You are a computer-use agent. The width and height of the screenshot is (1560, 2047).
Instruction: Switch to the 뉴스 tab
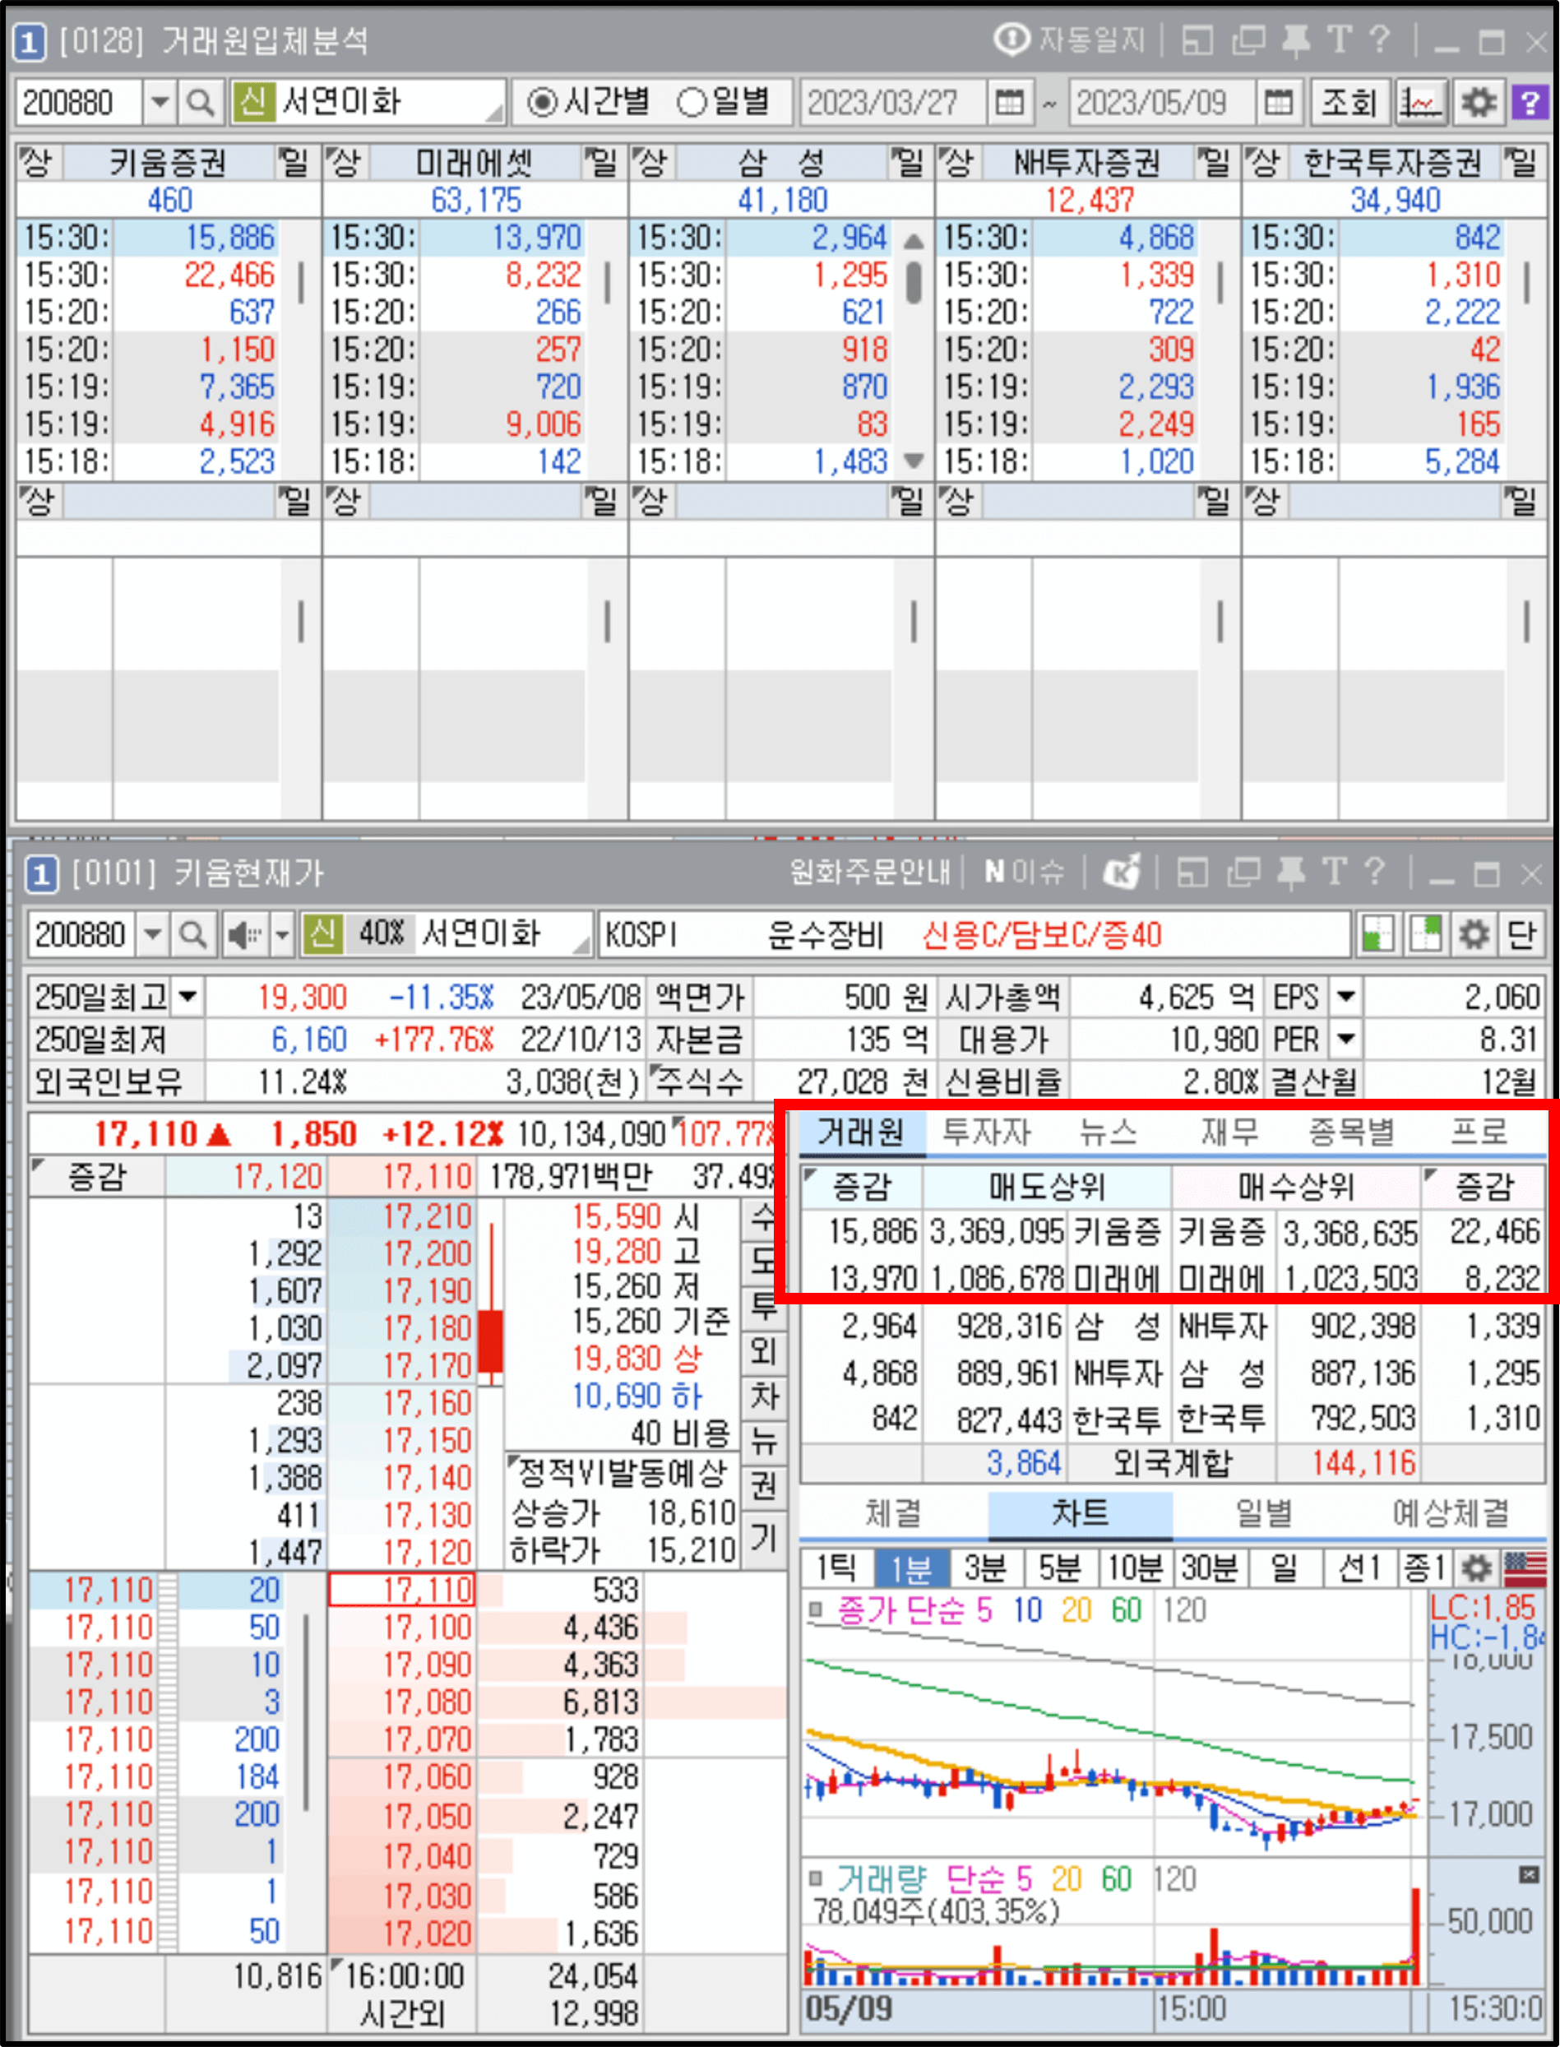coord(1108,1132)
